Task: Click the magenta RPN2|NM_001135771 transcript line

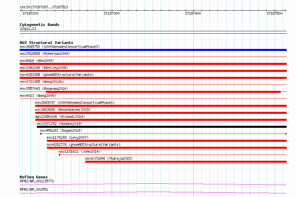Action: (153, 184)
